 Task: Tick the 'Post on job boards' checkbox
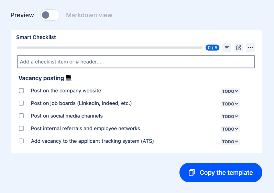click(x=21, y=103)
